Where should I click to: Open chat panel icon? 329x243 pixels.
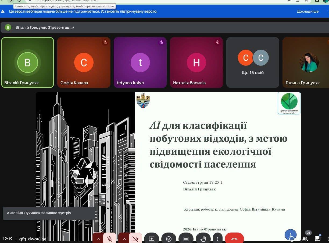point(318,238)
